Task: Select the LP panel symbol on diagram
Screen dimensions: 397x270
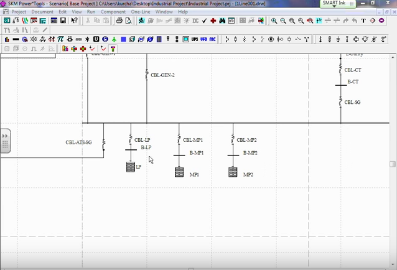Action: [x=131, y=167]
